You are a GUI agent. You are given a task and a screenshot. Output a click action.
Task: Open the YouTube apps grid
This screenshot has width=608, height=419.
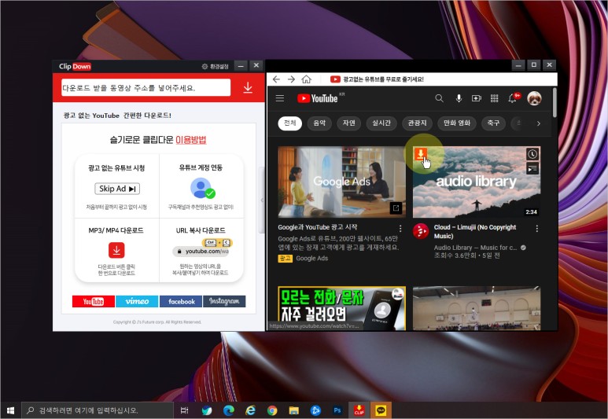click(x=495, y=98)
